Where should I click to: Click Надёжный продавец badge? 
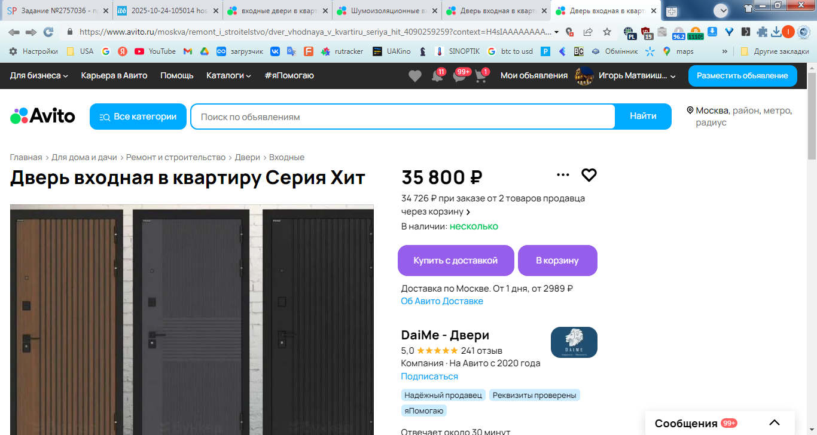coord(443,395)
